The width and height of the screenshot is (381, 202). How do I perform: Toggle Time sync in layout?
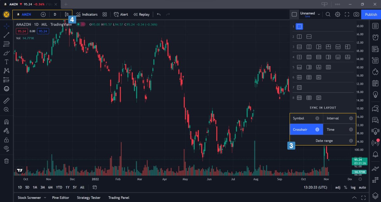(x=339, y=130)
